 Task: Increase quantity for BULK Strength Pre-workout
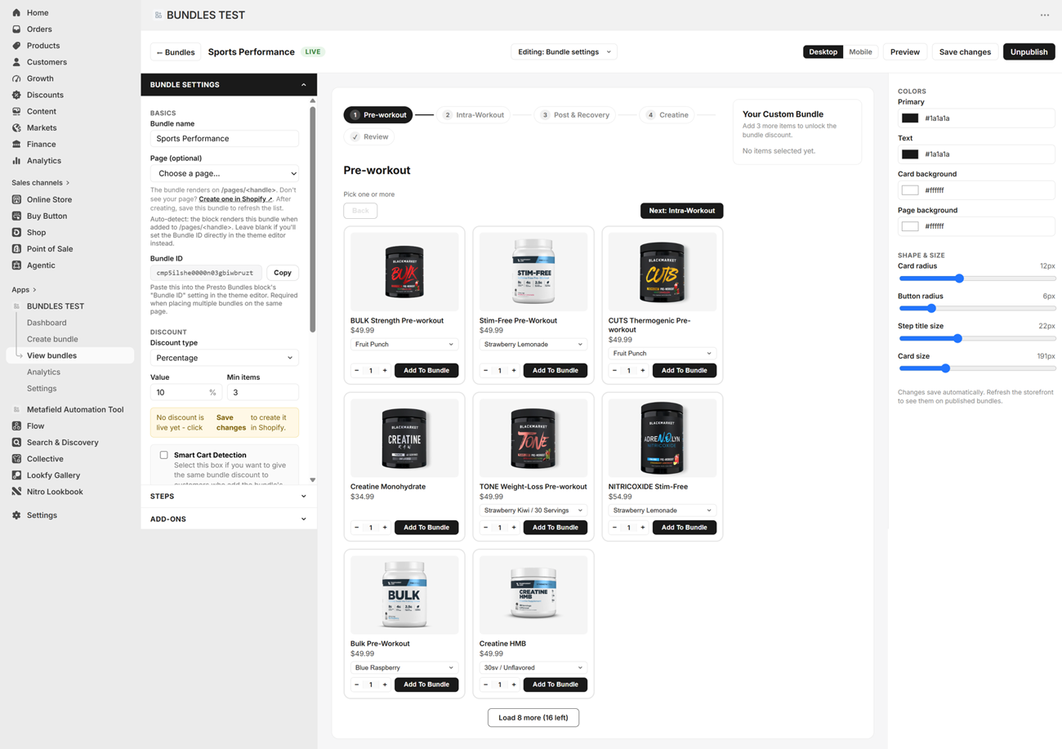(385, 370)
